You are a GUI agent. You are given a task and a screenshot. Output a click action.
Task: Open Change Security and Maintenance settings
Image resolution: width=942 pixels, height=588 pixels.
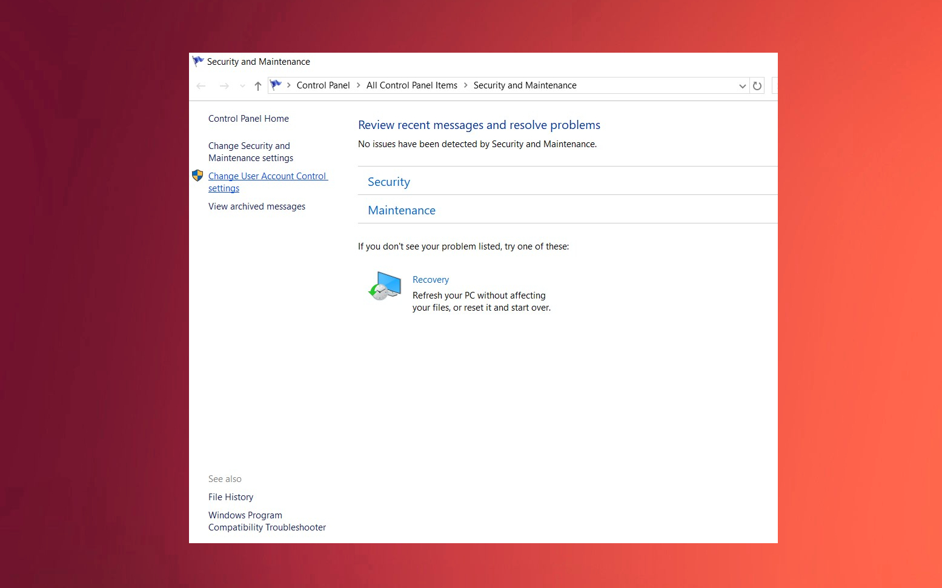(251, 152)
